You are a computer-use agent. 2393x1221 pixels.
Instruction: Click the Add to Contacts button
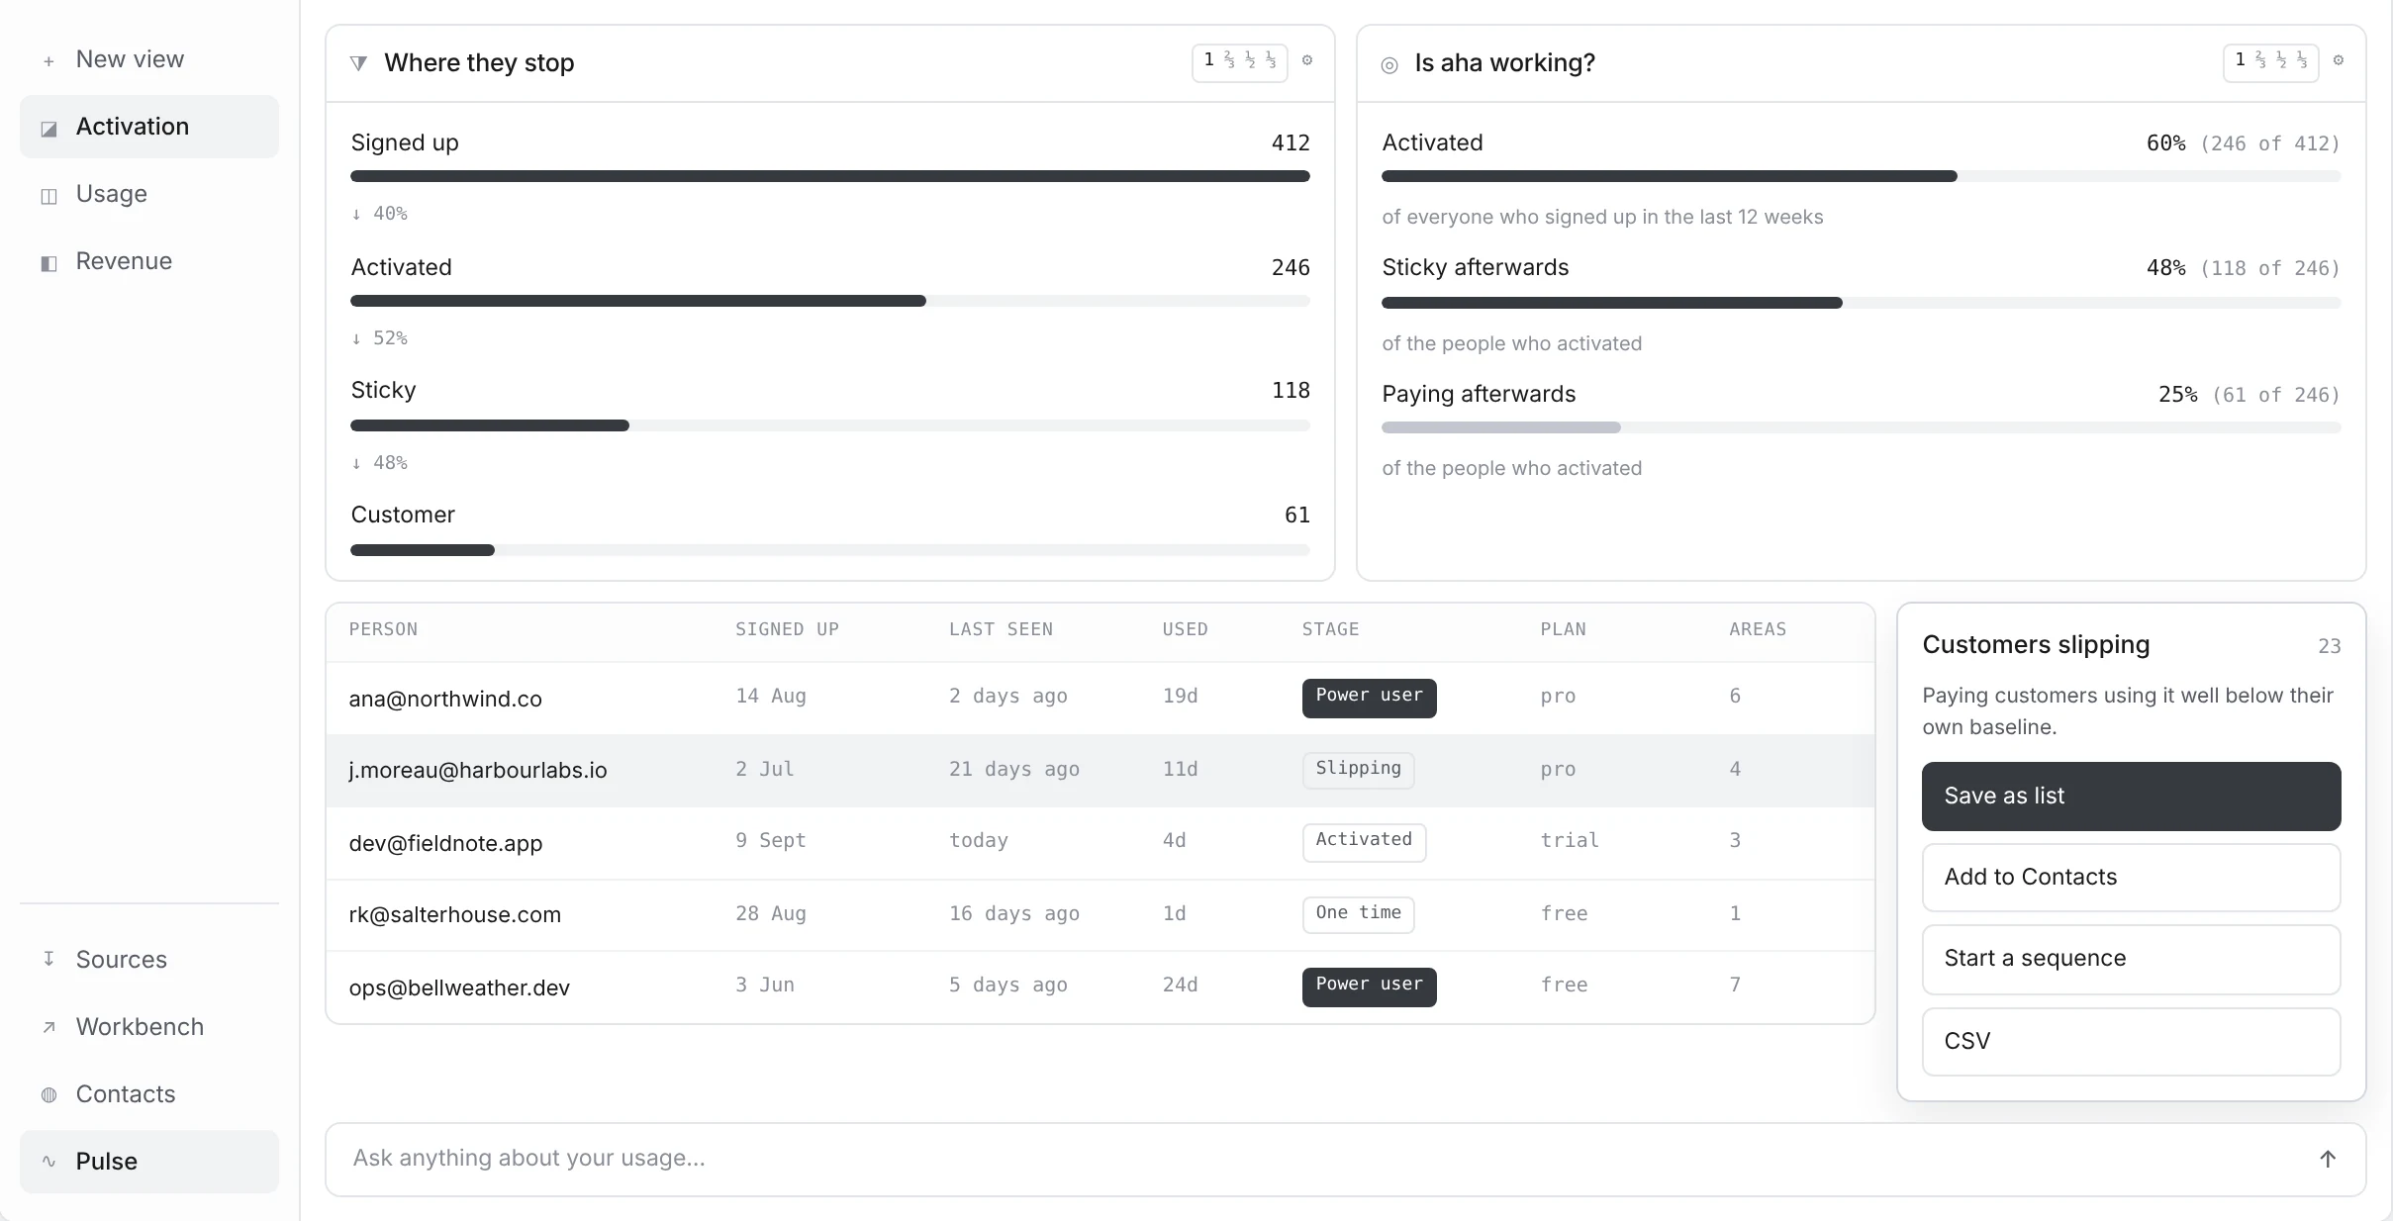tap(2131, 878)
